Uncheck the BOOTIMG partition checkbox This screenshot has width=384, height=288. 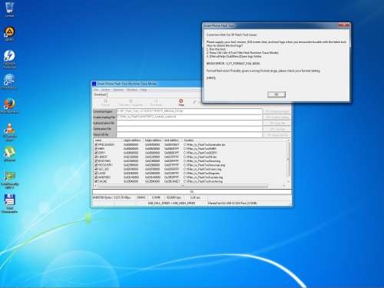tap(96, 161)
